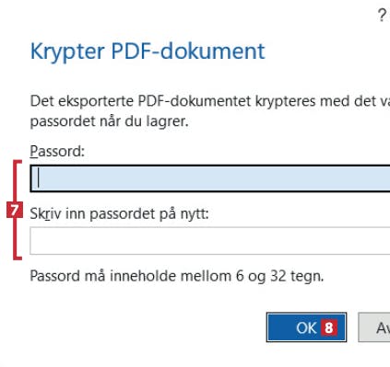This screenshot has height=367, width=390.
Task: Place cursor at blinking caret in Passord field
Action: [x=39, y=178]
